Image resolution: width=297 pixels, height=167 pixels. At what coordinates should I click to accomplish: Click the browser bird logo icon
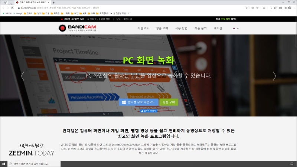(6, 3)
